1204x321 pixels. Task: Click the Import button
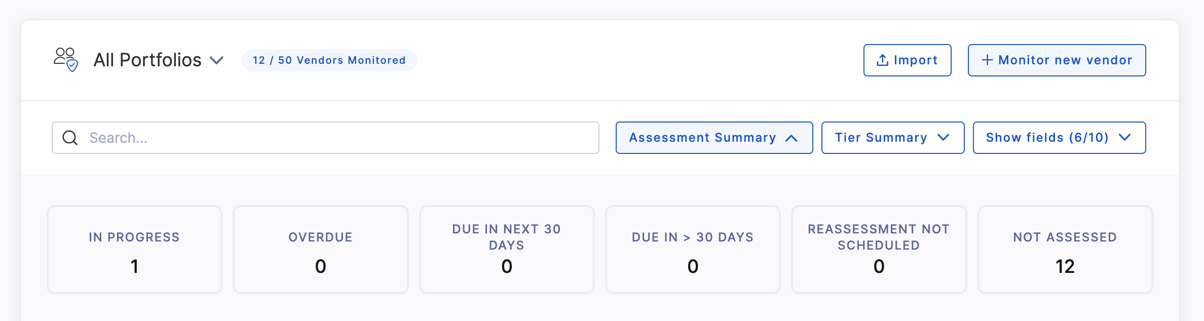907,60
